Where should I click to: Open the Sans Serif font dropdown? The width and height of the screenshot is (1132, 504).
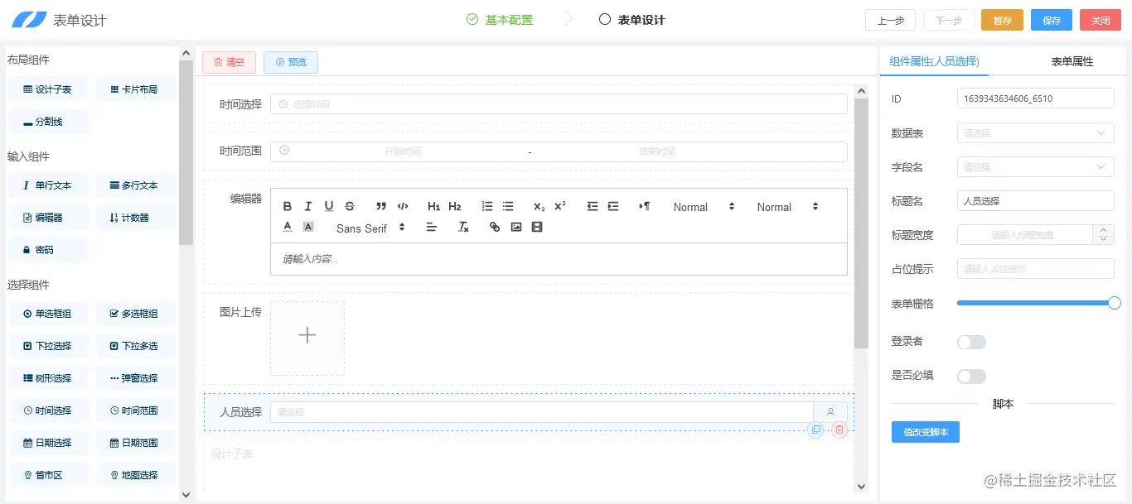[x=370, y=228]
